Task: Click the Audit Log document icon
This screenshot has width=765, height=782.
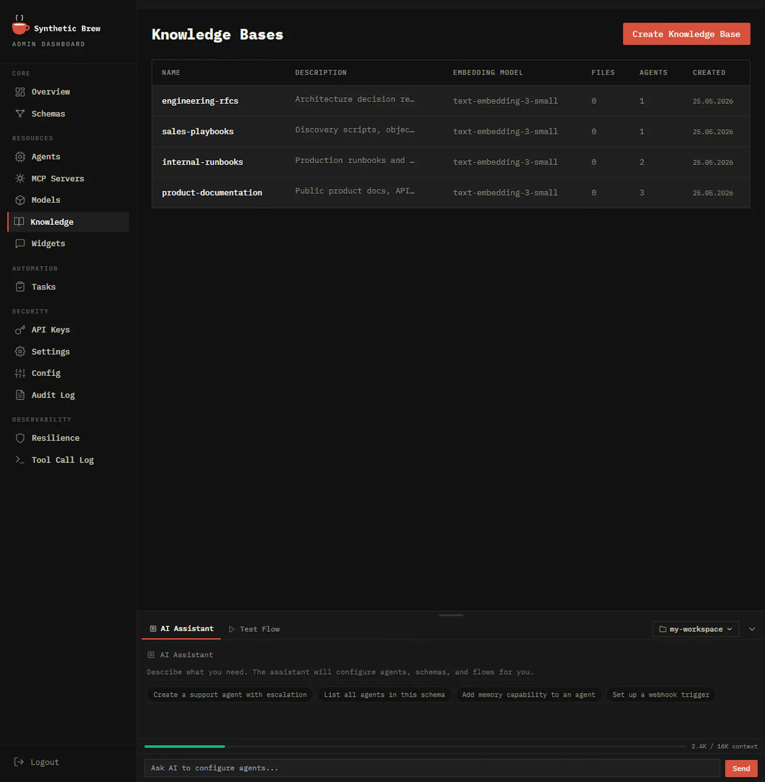Action: pos(20,395)
